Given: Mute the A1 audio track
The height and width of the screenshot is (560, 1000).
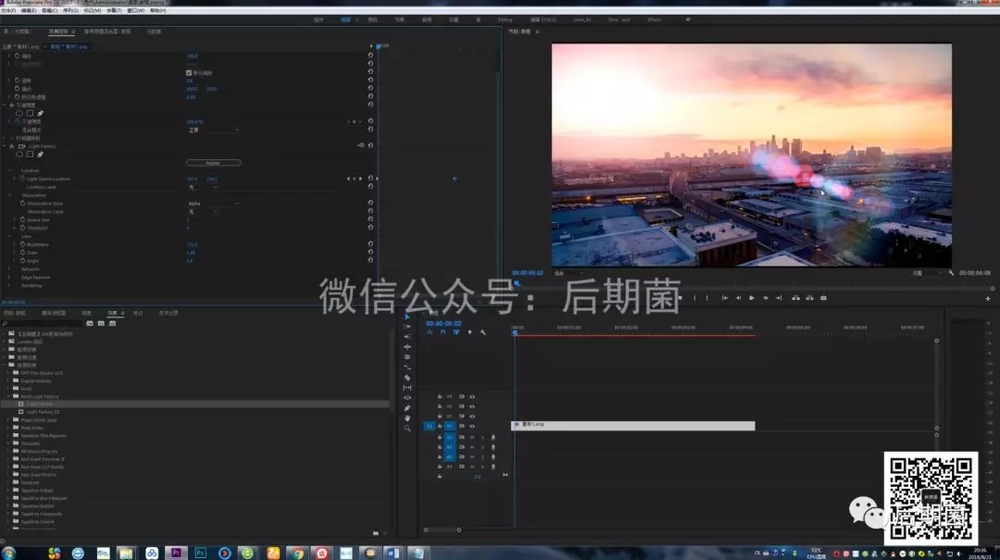Looking at the screenshot, I should 472,438.
